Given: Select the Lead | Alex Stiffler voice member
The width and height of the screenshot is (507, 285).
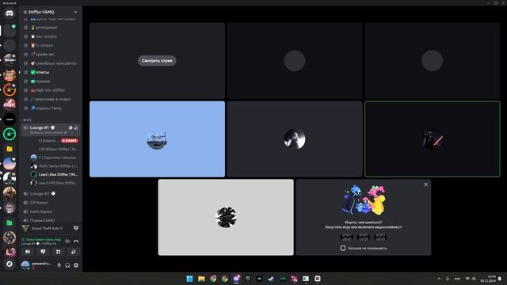Looking at the screenshot, I should pyautogui.click(x=54, y=174).
